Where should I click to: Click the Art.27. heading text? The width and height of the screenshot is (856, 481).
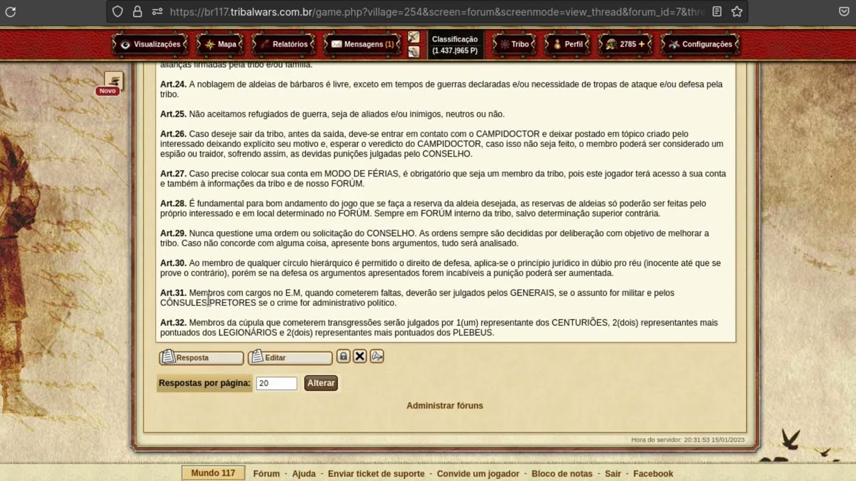point(173,174)
